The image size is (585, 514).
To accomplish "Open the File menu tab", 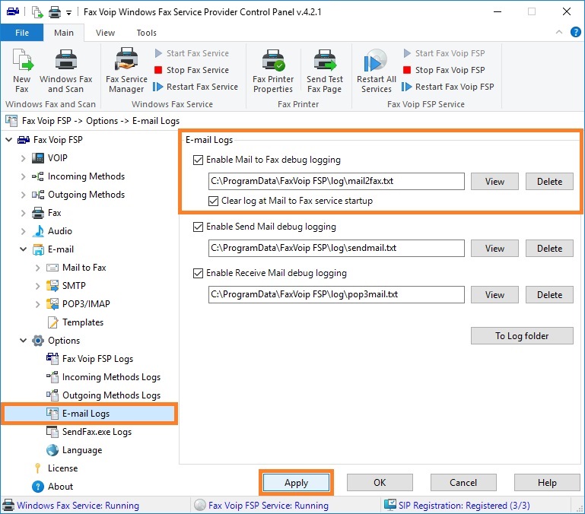I will [22, 33].
